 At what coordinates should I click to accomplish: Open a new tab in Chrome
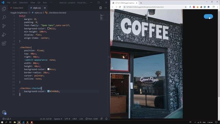click(141, 3)
